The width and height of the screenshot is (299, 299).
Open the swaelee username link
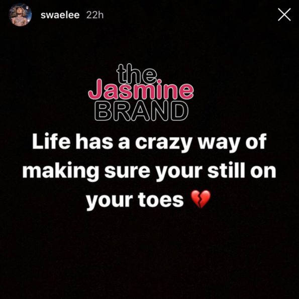pos(60,15)
